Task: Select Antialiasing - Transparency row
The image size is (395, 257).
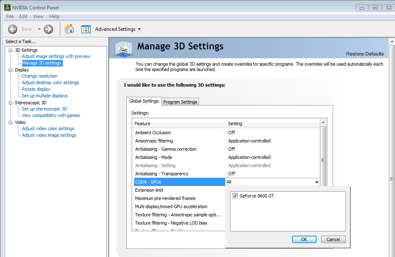Action: click(226, 174)
